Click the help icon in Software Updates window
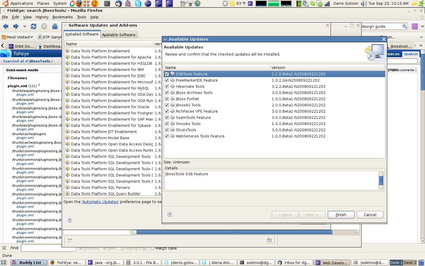Image resolution: width=425 pixels, height=266 pixels. point(70,220)
